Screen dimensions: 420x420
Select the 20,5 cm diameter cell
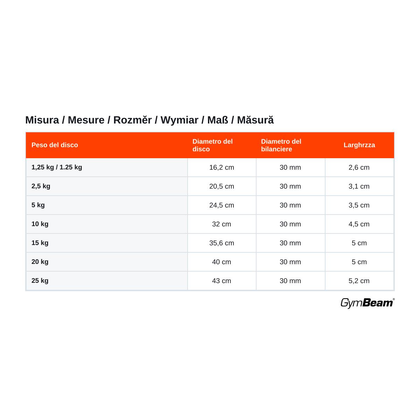click(x=222, y=186)
